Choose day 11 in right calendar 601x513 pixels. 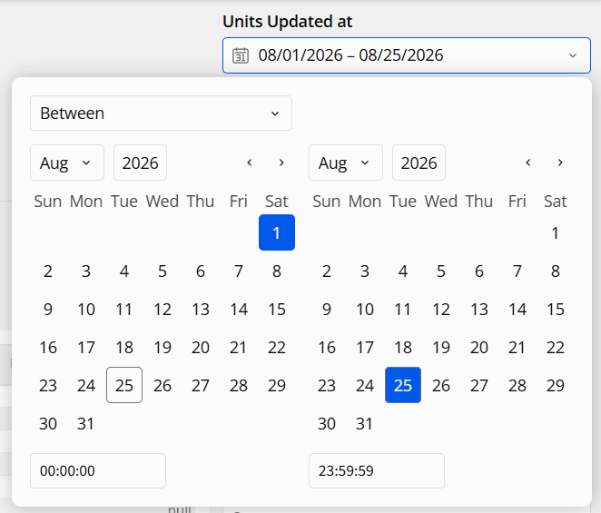[403, 309]
